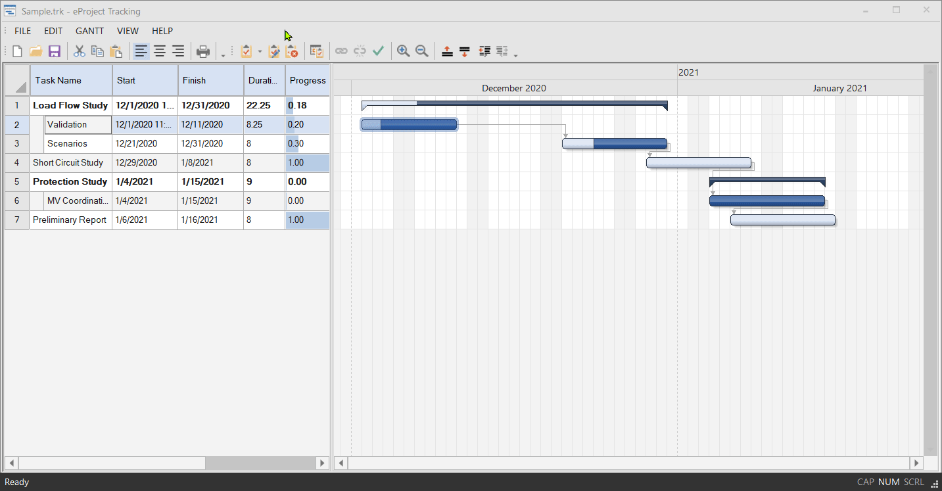
Task: Click the unlink tasks broken-chain button
Action: tap(360, 51)
